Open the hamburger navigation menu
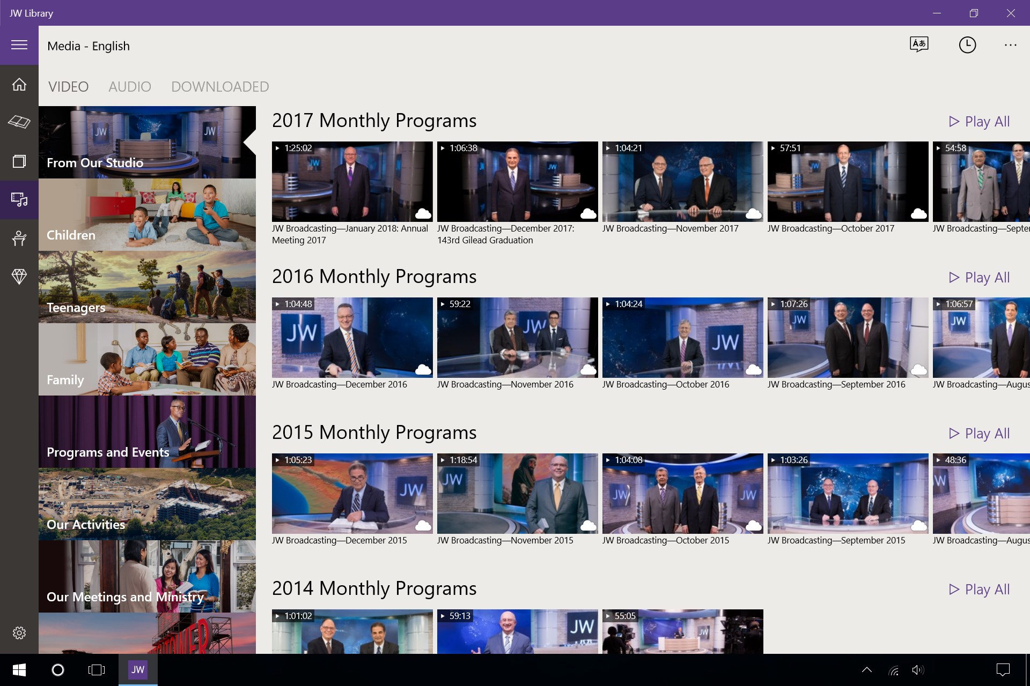Viewport: 1030px width, 686px height. [x=19, y=45]
